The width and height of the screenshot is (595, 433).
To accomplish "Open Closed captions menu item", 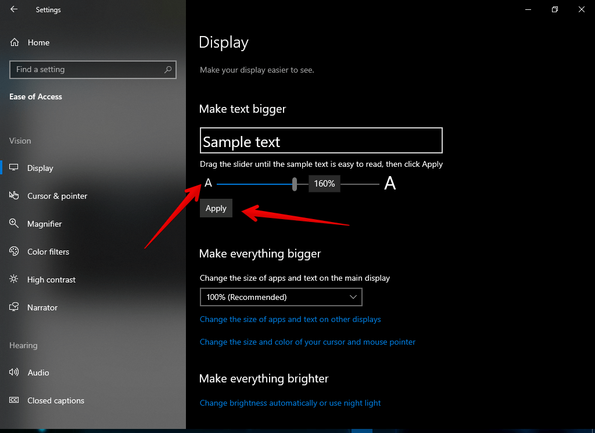I will pos(56,400).
